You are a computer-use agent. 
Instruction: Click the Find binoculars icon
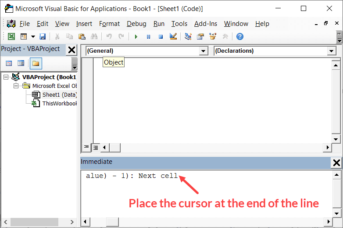coord(94,36)
